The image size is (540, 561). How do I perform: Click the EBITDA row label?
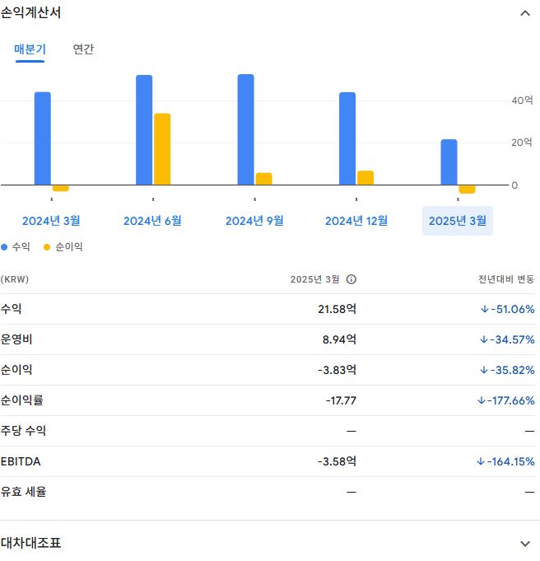(x=21, y=461)
